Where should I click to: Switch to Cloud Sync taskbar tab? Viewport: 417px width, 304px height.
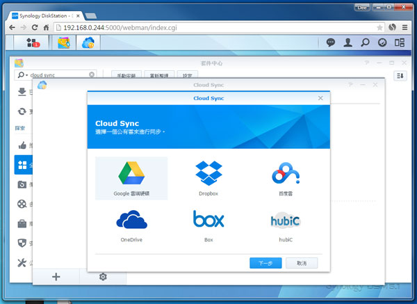88,43
